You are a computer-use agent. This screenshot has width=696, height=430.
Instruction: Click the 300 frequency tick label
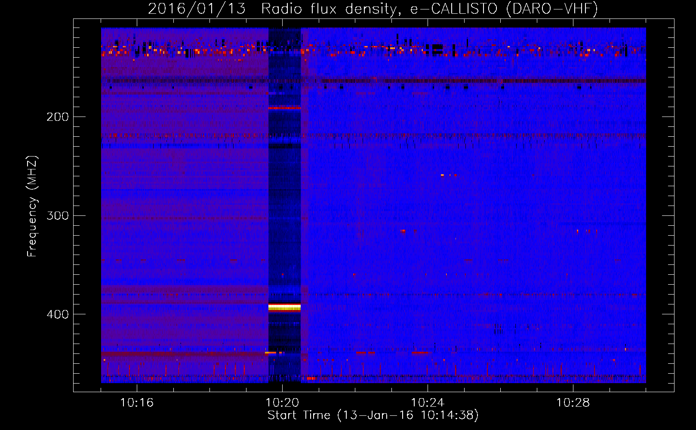click(58, 215)
